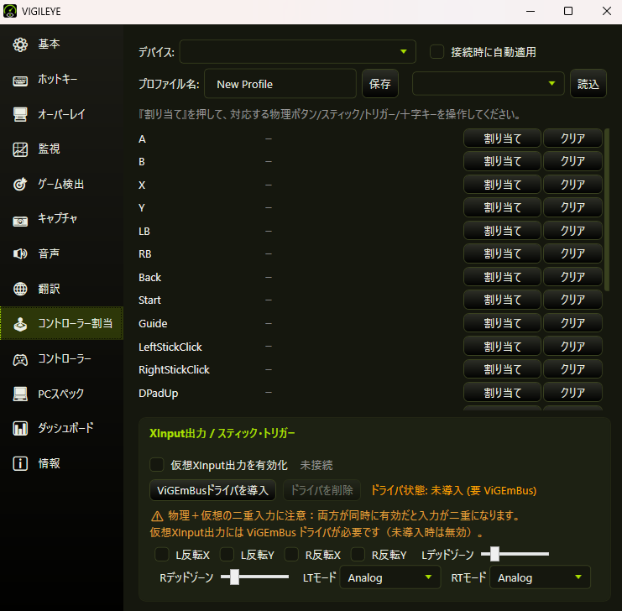This screenshot has width=622, height=611.
Task: Enable the 接続時に自動適用 checkbox
Action: point(436,52)
